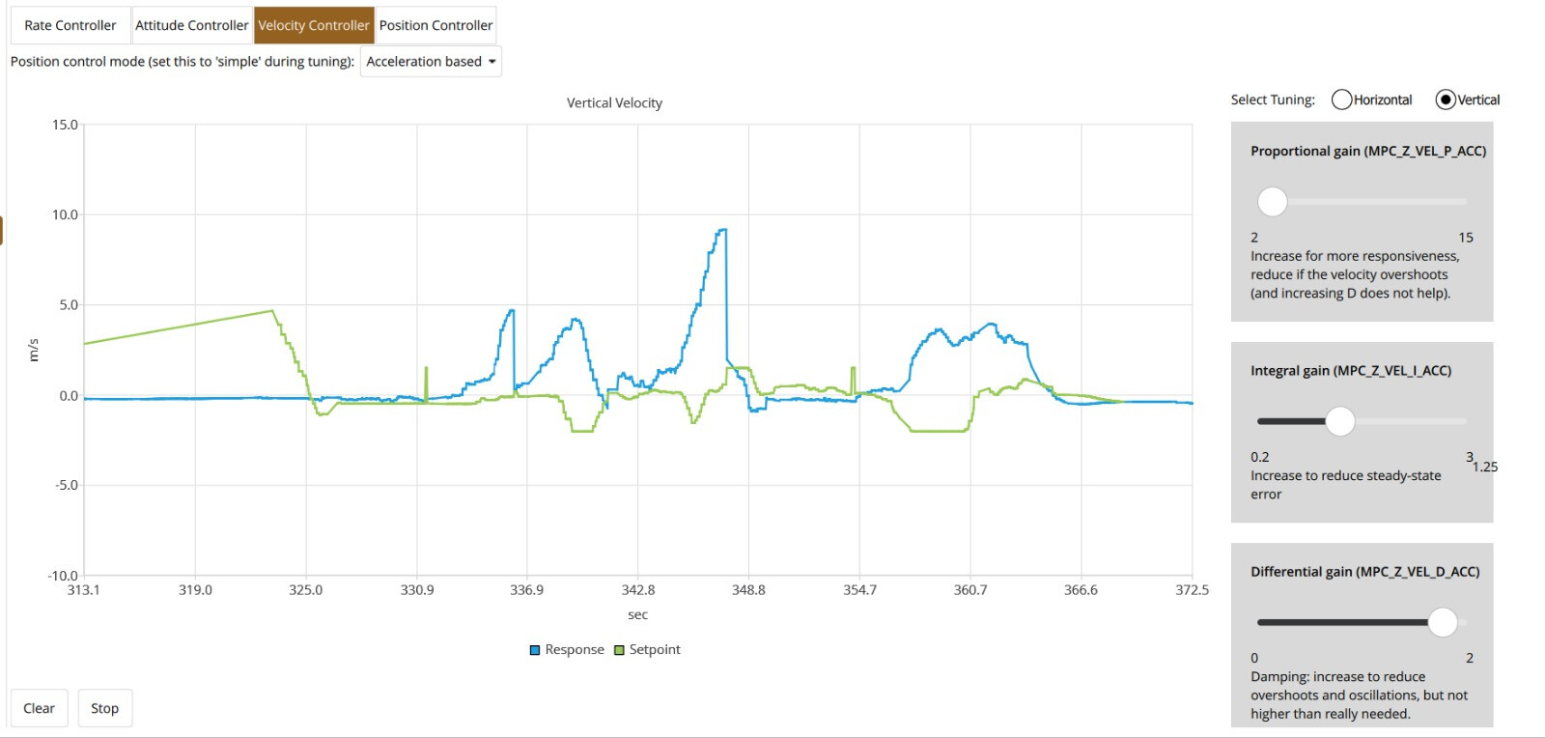The width and height of the screenshot is (1545, 738).
Task: Click the Setpoint legend label text
Action: [x=655, y=650]
